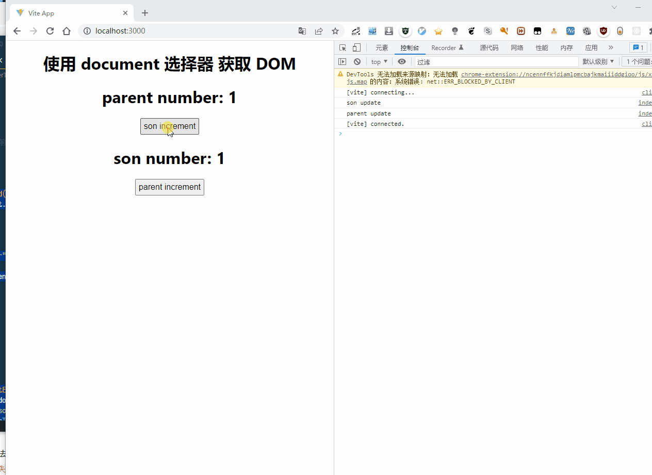
Task: Close the Vite App tab
Action: (x=125, y=13)
